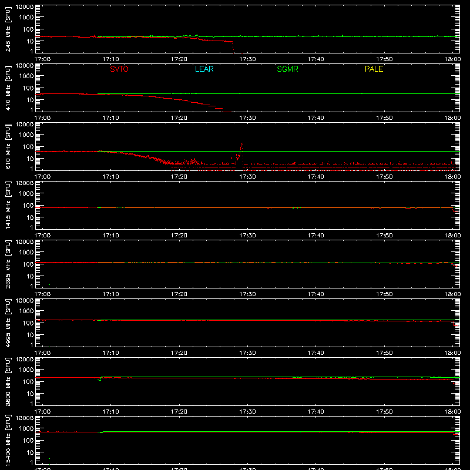
Task: Click the 610 MHz burst spike near 17:29
Action: click(x=241, y=149)
